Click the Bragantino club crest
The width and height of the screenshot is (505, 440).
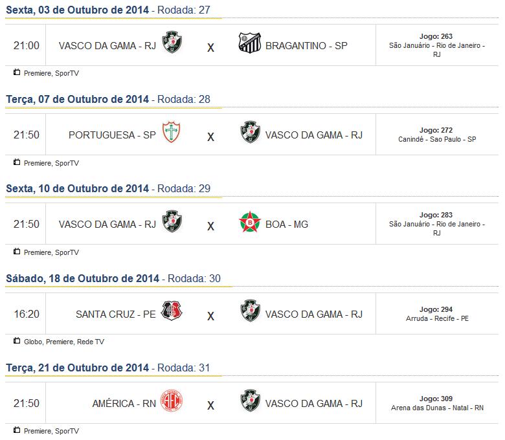tap(249, 44)
